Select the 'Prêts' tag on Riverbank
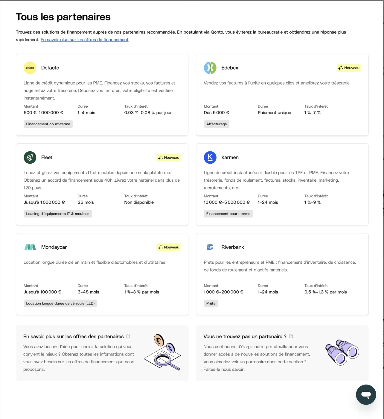This screenshot has height=419, width=384. point(211,303)
